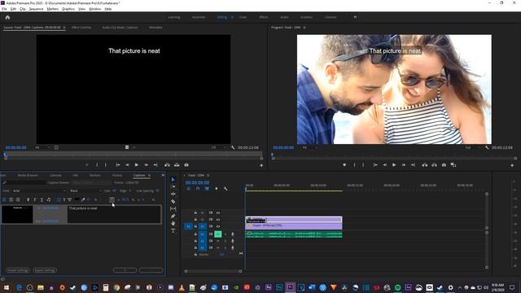Viewport: 521px width, 293px height.
Task: Select the Slip tool
Action: [173, 208]
